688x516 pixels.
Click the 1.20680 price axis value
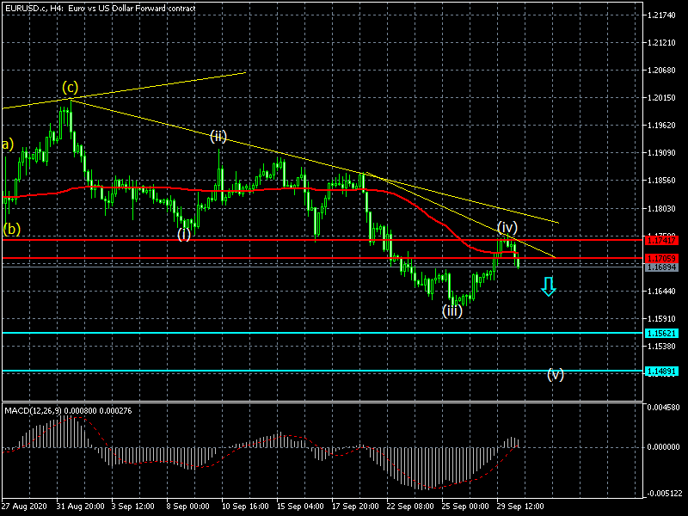click(x=661, y=71)
